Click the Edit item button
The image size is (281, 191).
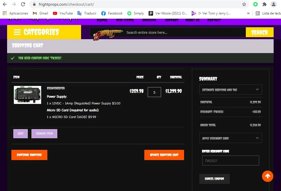(20, 134)
